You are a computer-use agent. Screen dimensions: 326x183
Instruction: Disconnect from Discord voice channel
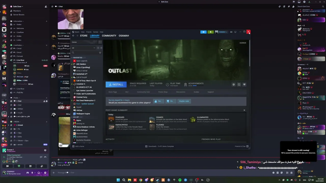[45, 157]
